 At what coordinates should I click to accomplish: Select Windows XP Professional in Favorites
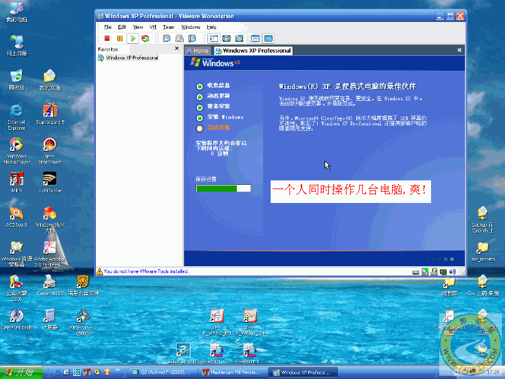pyautogui.click(x=128, y=58)
